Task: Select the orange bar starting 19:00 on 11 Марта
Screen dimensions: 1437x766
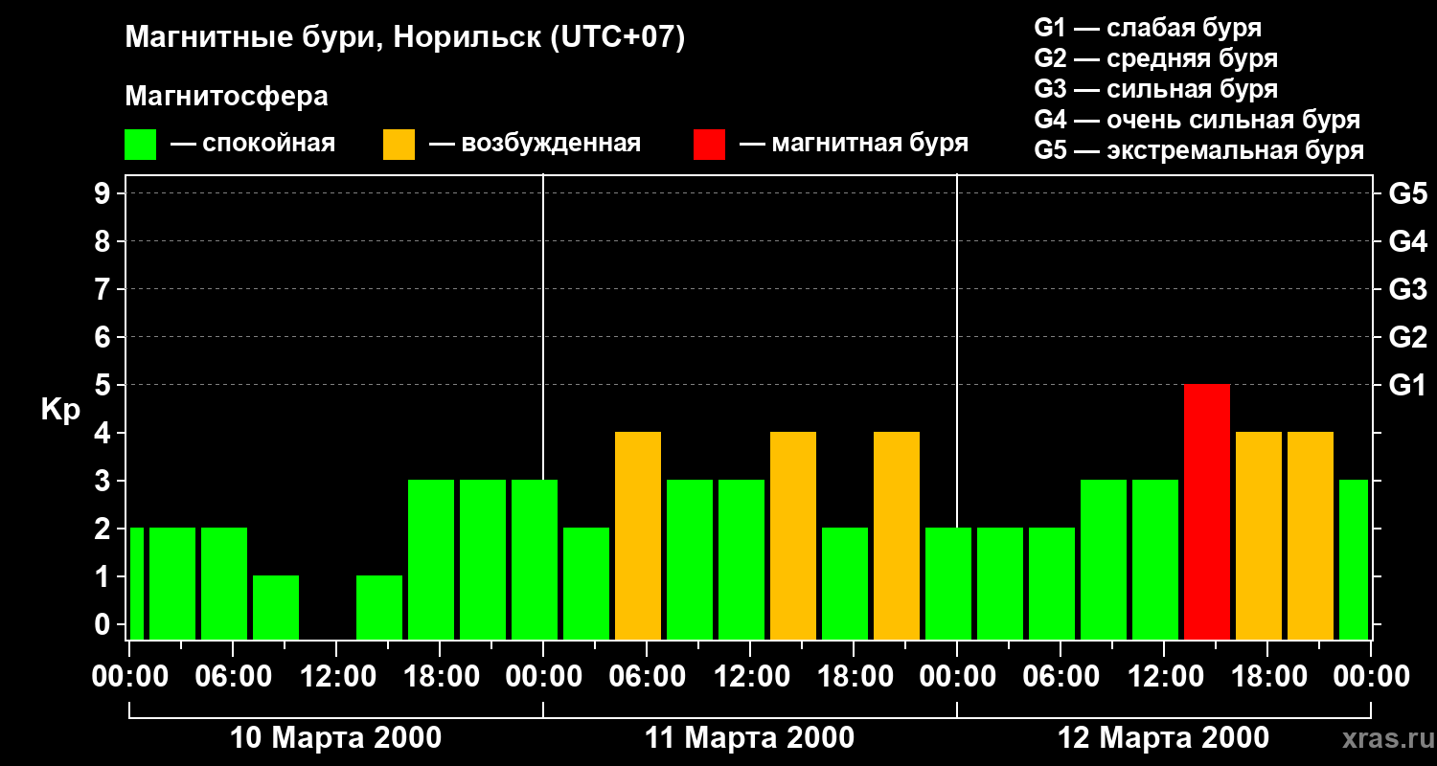Action: (x=897, y=535)
